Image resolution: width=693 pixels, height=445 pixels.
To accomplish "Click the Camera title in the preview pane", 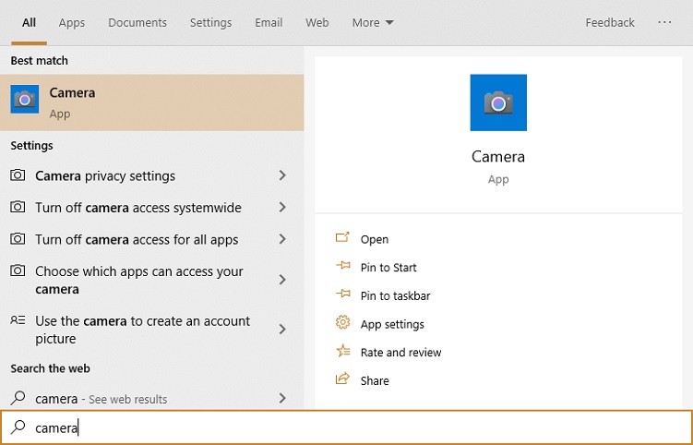I will (498, 157).
